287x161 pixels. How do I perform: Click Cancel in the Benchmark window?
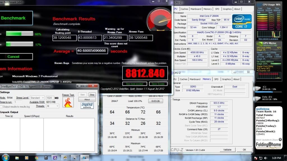coord(16,57)
